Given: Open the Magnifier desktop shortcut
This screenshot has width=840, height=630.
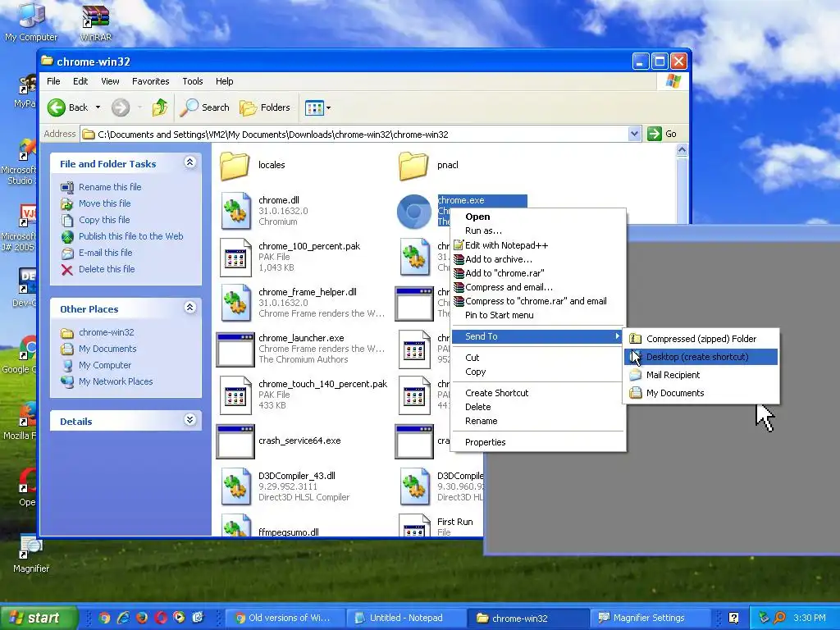Looking at the screenshot, I should point(31,555).
